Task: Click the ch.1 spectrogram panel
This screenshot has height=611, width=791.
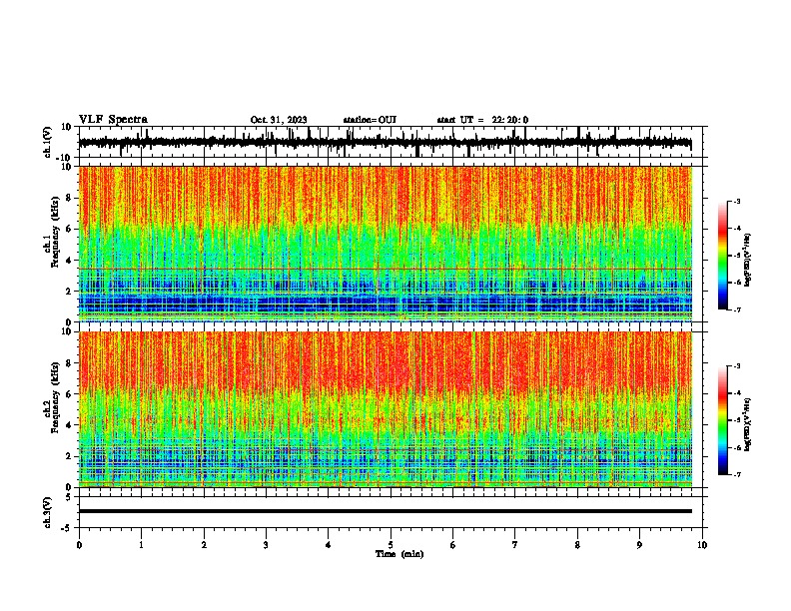Action: pyautogui.click(x=386, y=244)
